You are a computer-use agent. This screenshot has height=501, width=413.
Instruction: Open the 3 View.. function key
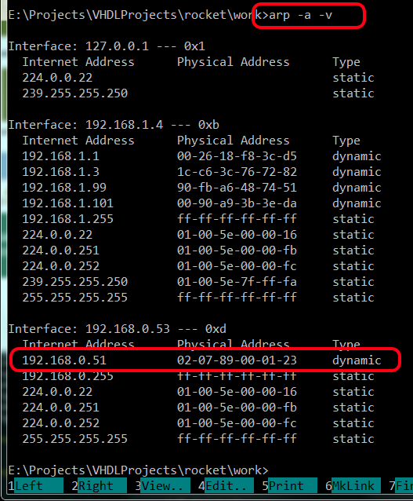coord(163,486)
